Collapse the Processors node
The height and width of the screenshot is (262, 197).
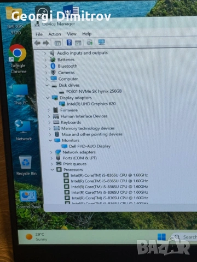point(53,170)
